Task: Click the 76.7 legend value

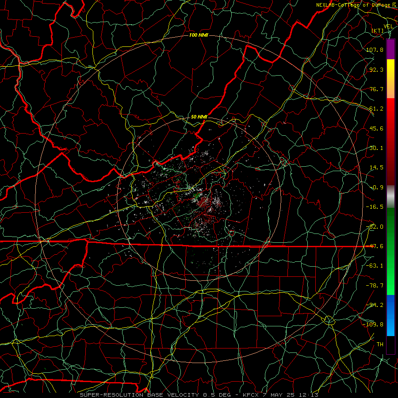Action: pyautogui.click(x=376, y=89)
